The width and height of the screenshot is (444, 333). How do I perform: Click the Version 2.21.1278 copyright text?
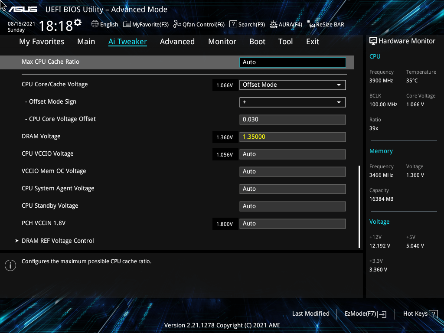(x=222, y=325)
